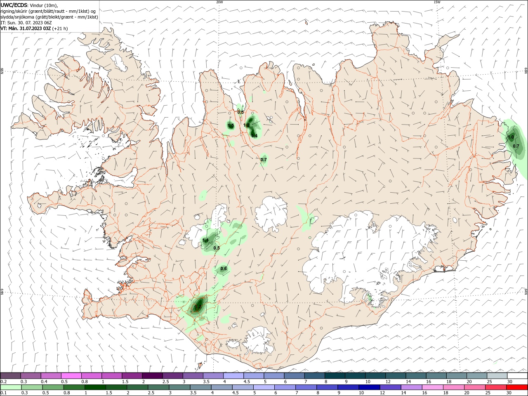
Task: Click the bright pink 0.5 swatch in the upper legend
Action: 71,376
